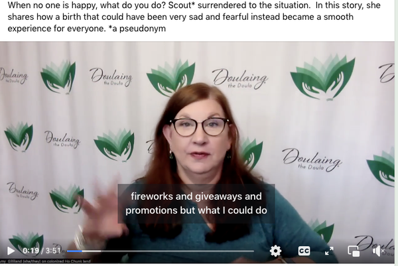This screenshot has height=266, width=398.
Task: Select the post description mentioning Scout
Action: pyautogui.click(x=194, y=17)
